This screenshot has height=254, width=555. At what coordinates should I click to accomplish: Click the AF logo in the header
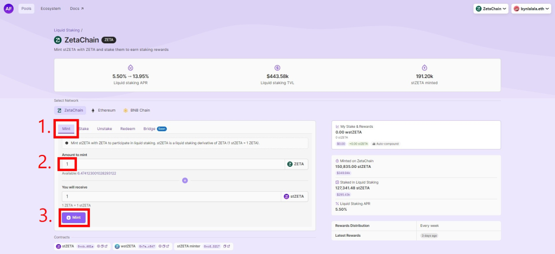pyautogui.click(x=9, y=9)
